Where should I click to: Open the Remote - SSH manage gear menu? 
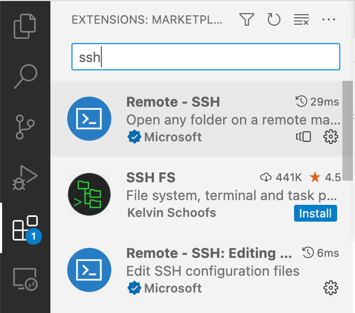tap(331, 137)
